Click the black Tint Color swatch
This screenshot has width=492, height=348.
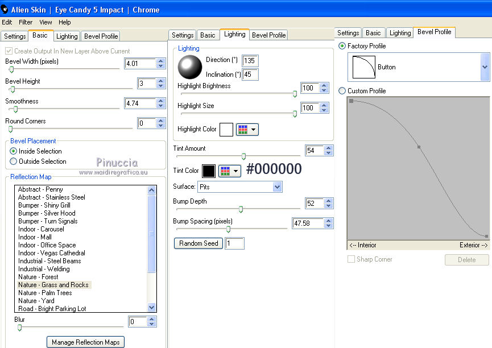(209, 171)
